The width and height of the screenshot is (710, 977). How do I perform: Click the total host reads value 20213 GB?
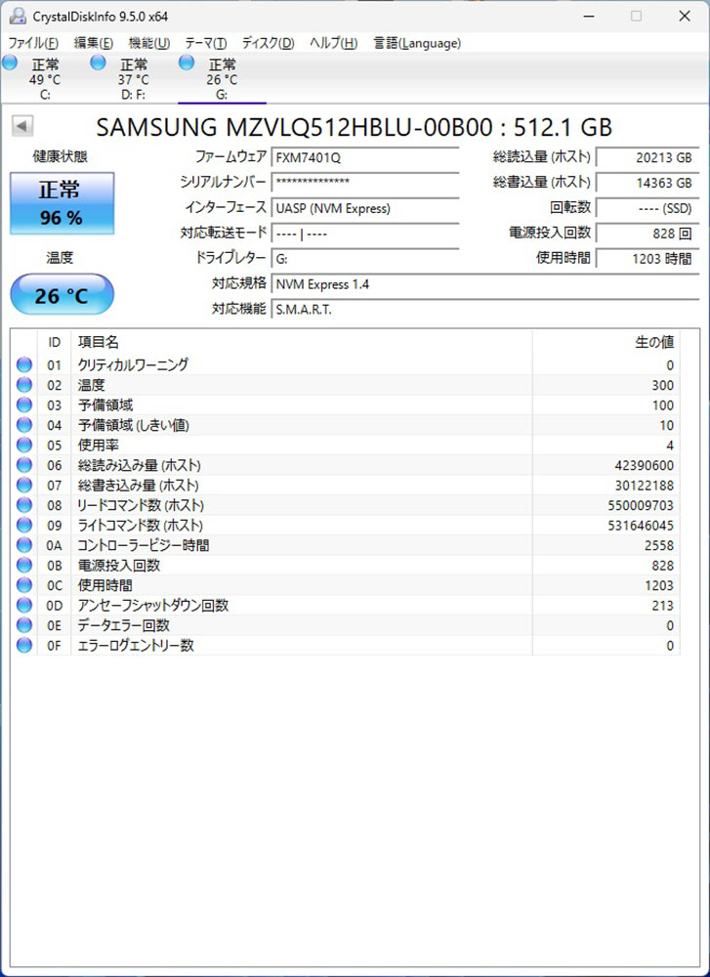click(x=647, y=157)
